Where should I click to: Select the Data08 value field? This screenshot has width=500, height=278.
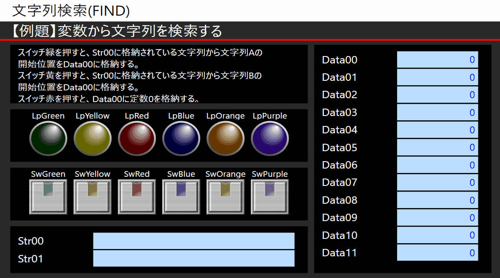437,200
